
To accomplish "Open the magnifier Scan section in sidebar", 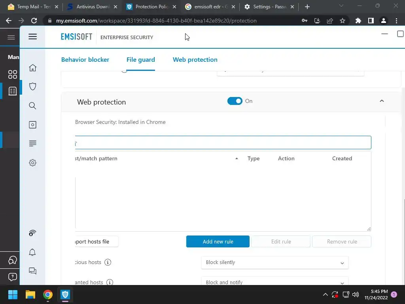I will (x=32, y=105).
